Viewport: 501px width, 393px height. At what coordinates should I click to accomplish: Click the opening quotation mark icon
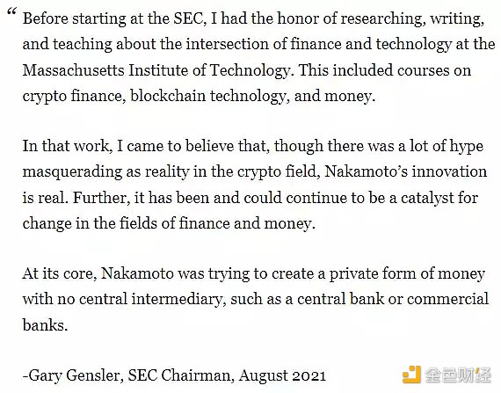pyautogui.click(x=11, y=13)
